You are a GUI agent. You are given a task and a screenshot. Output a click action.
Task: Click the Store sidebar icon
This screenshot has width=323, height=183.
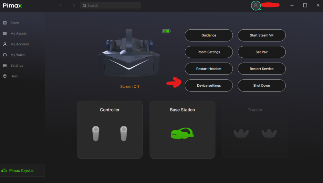click(5, 23)
